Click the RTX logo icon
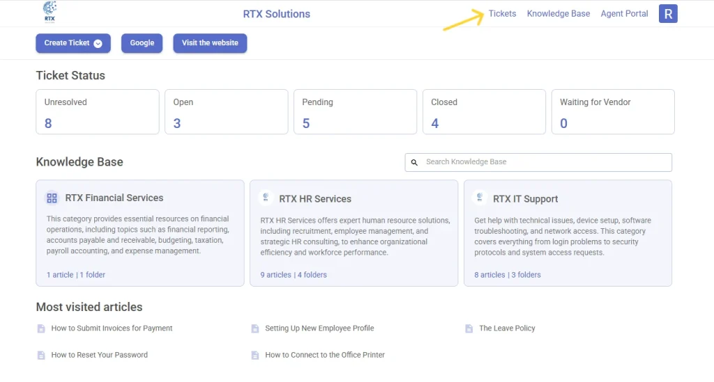The height and width of the screenshot is (382, 714). click(50, 13)
